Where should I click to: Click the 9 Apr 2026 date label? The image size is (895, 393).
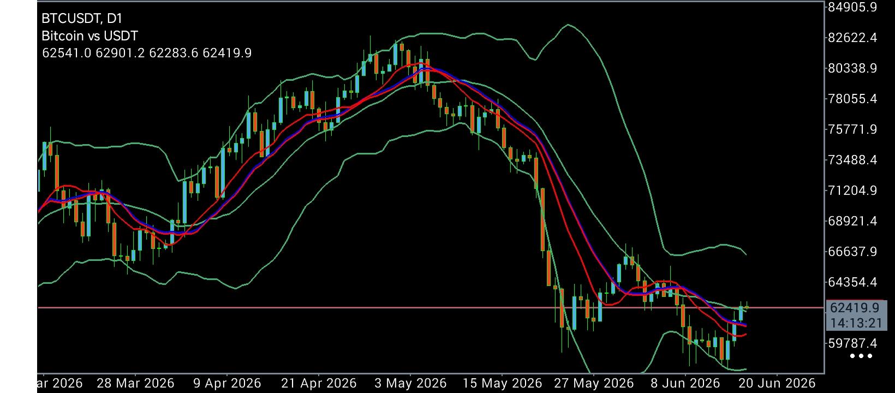tap(227, 383)
